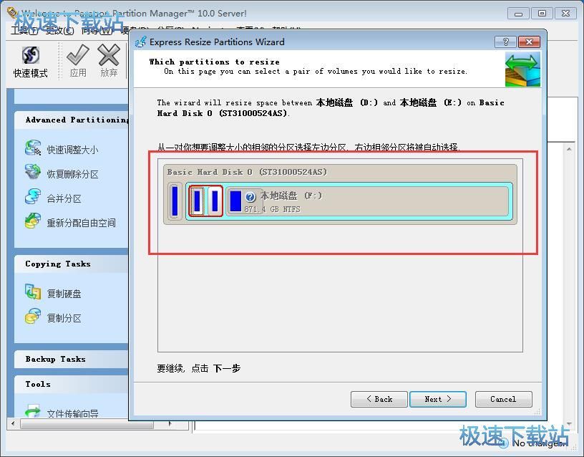584x457 pixels.
Task: Click the '要继续, 点击 下一步' instruction text
Action: click(198, 368)
